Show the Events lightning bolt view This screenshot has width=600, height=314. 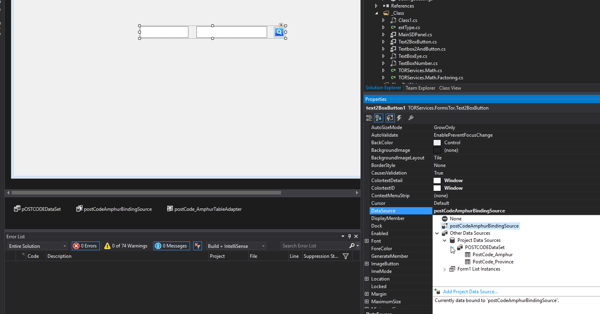coord(399,118)
